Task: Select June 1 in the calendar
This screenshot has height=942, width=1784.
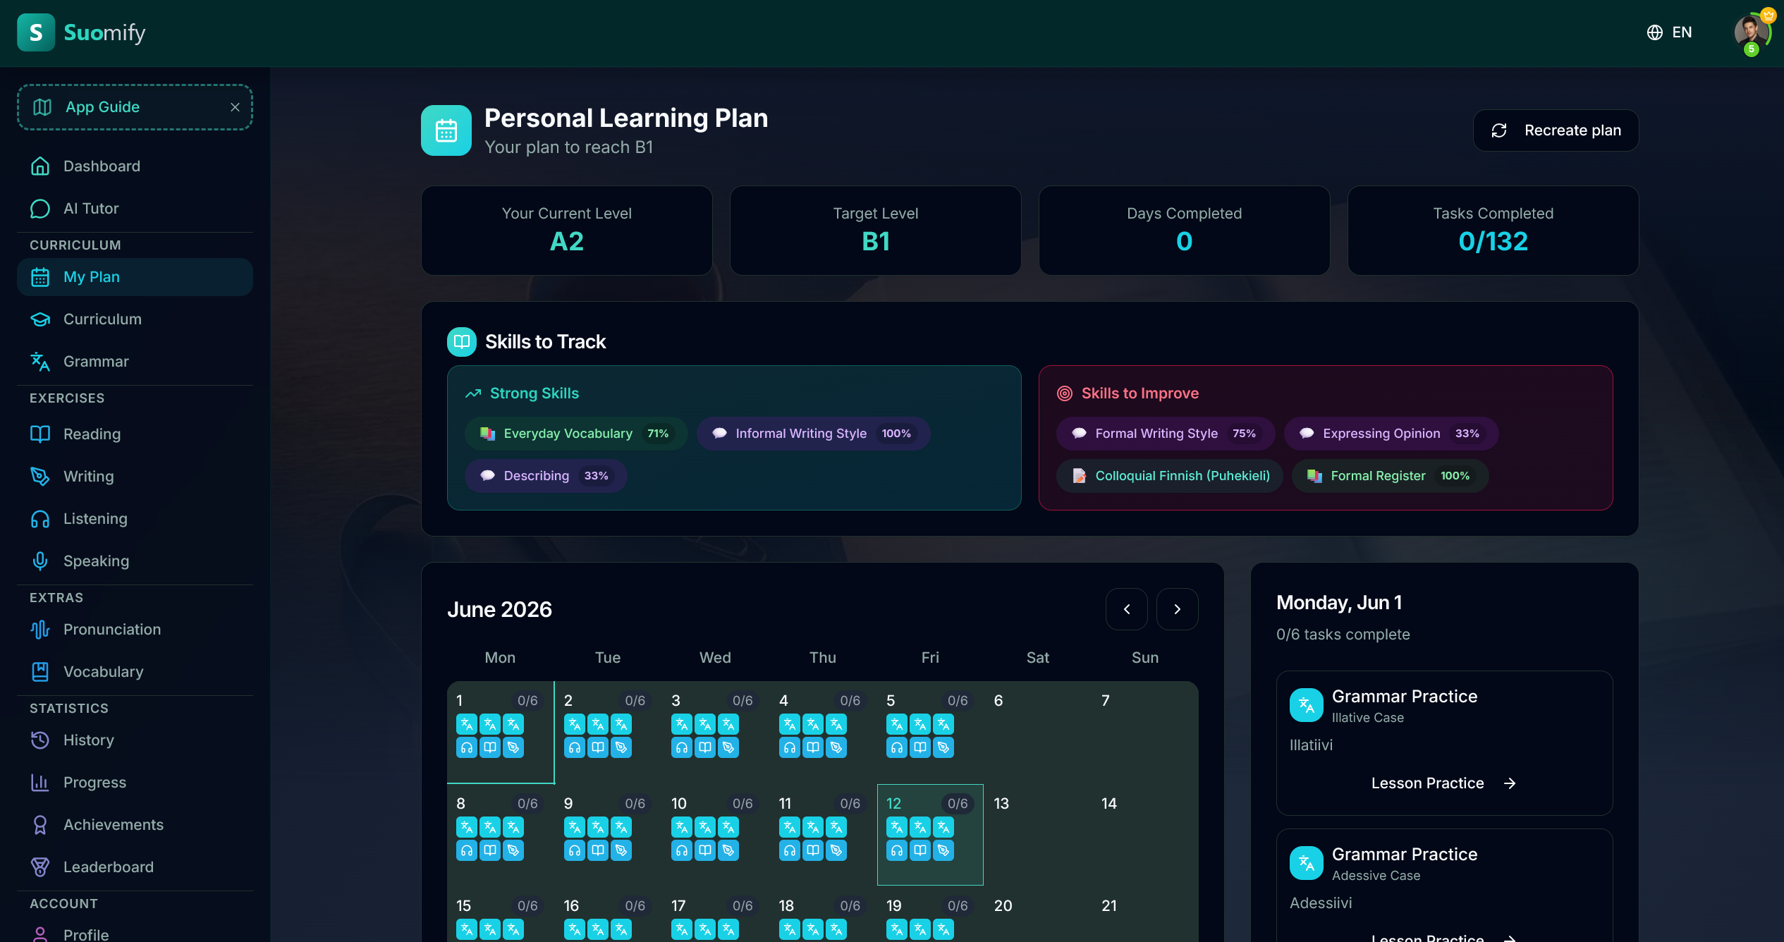Action: click(501, 732)
